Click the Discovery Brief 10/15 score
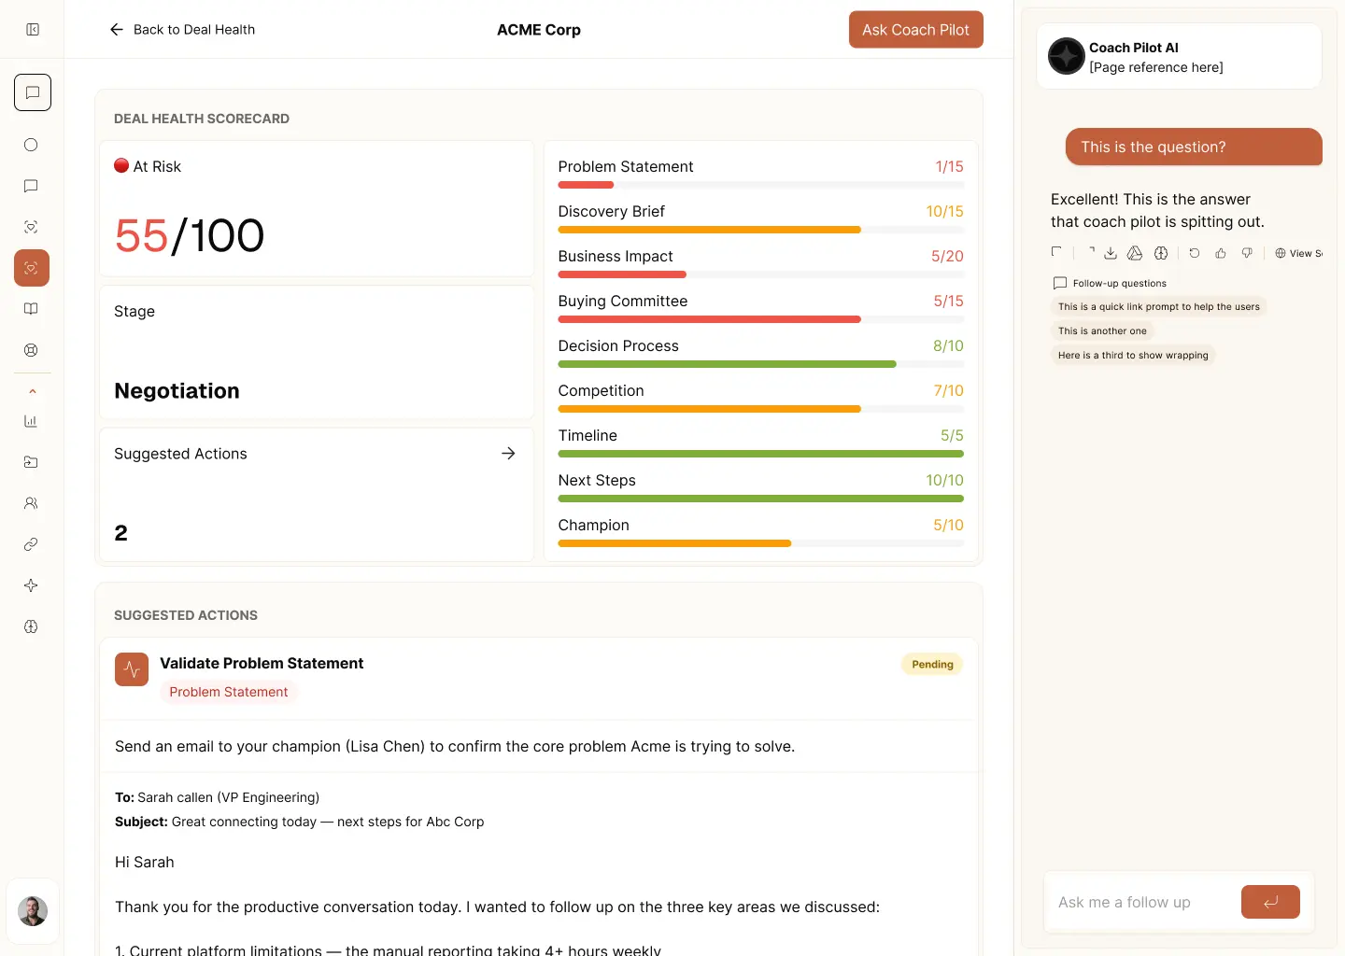Screen dimensions: 1345x956 [x=944, y=211]
